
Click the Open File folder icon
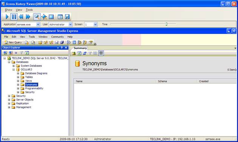point(40,43)
